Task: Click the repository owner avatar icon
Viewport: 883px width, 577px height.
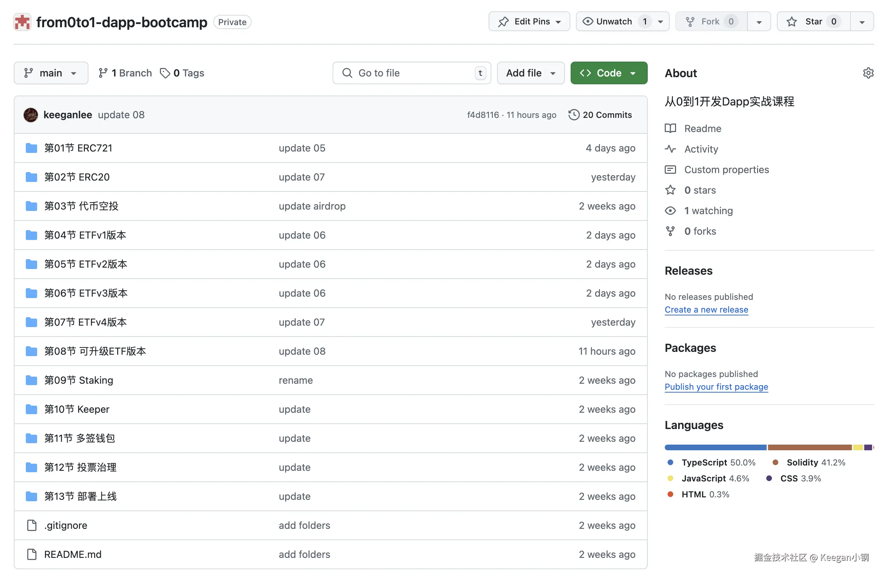Action: (x=22, y=22)
